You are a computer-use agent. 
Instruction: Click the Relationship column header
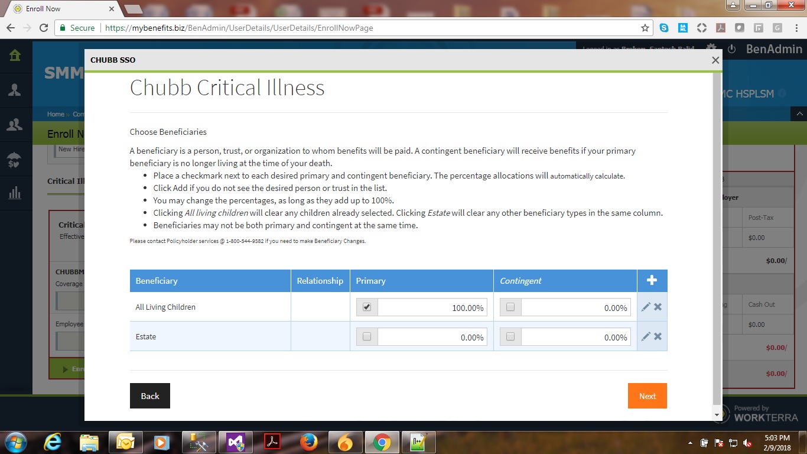tap(320, 281)
